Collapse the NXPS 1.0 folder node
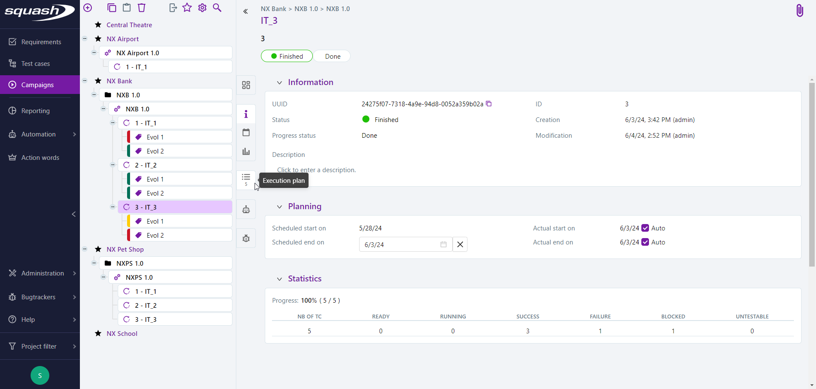Viewport: 816px width, 389px height. [x=94, y=263]
